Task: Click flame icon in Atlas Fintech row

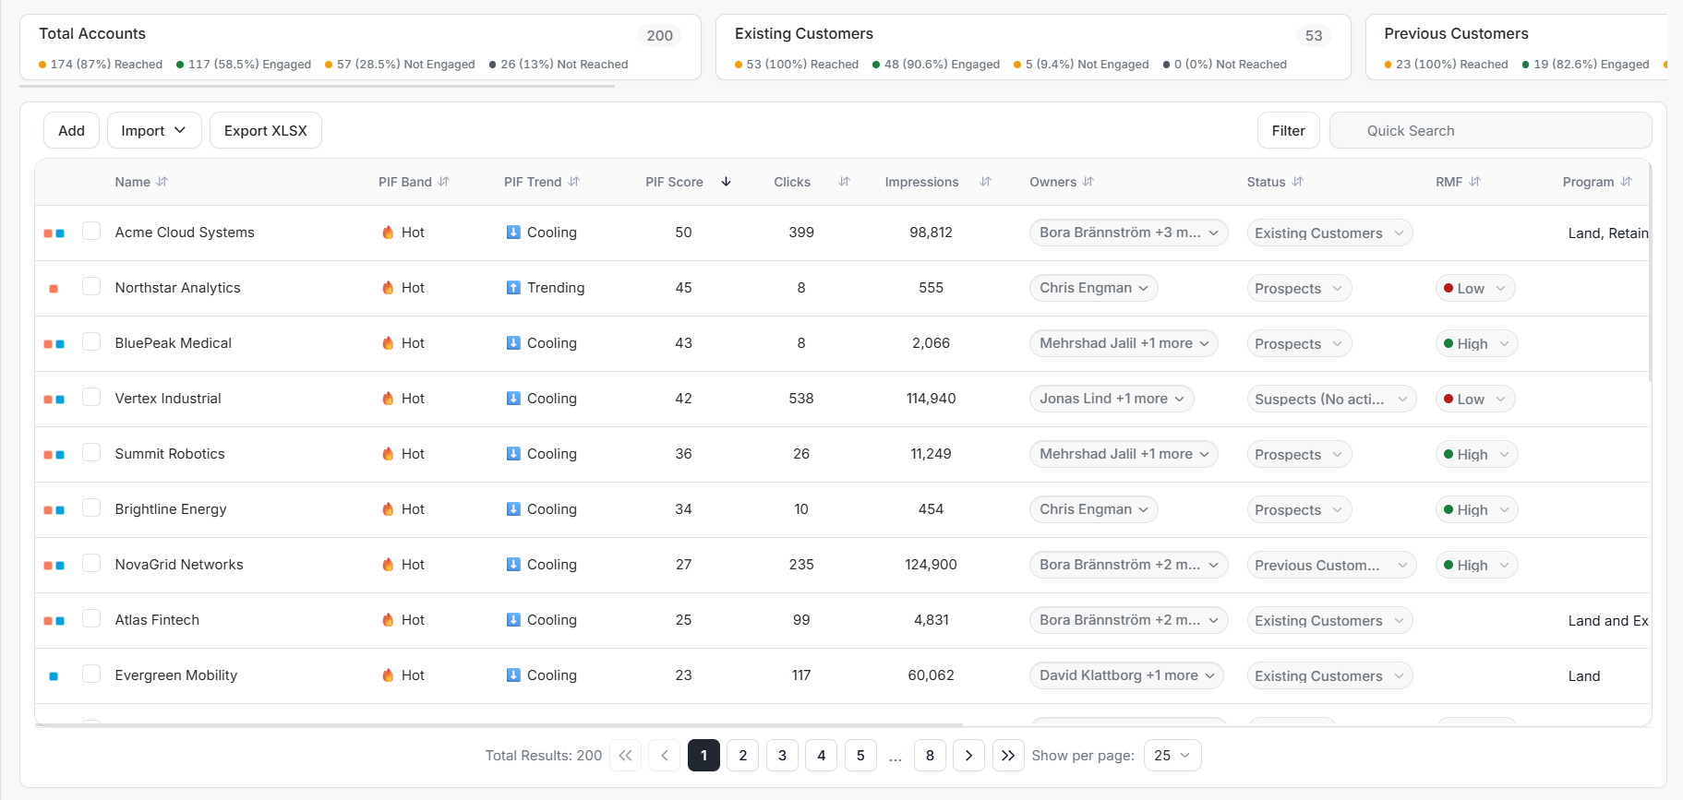Action: (388, 620)
